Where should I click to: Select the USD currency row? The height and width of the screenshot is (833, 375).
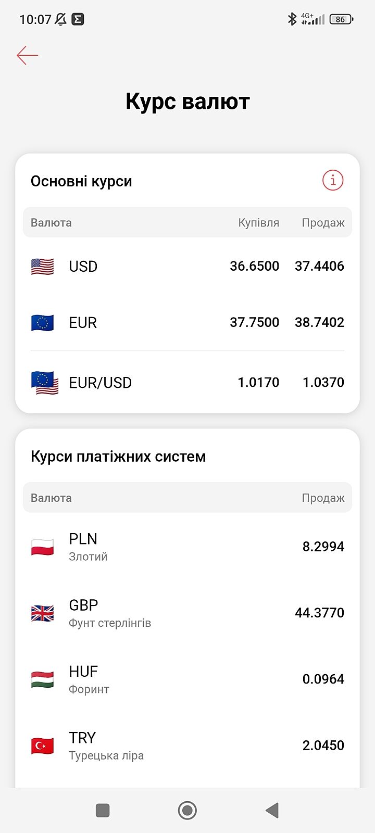click(187, 267)
